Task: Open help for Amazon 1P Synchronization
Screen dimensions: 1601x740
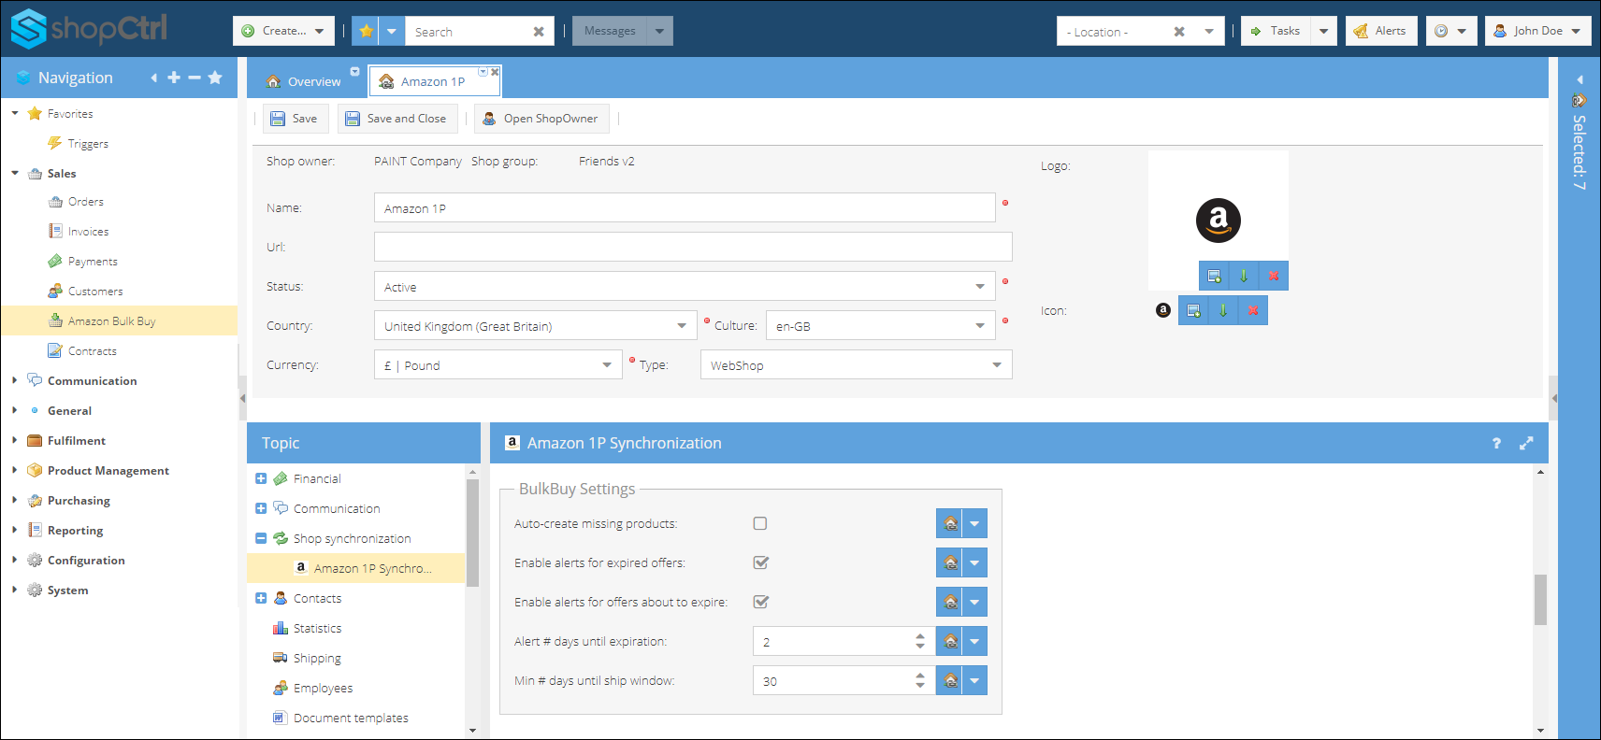Action: point(1496,443)
